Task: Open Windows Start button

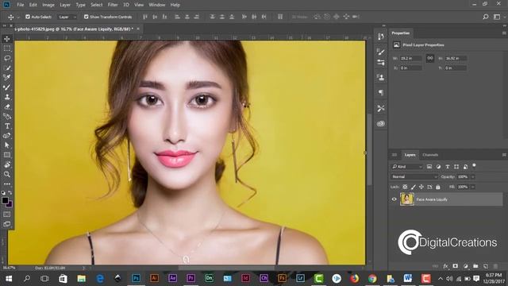Action: pyautogui.click(x=9, y=278)
